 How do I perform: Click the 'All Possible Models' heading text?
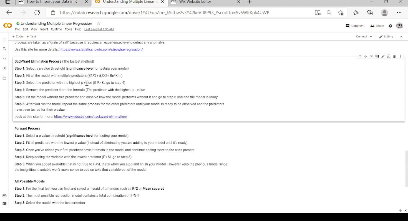coord(30,181)
